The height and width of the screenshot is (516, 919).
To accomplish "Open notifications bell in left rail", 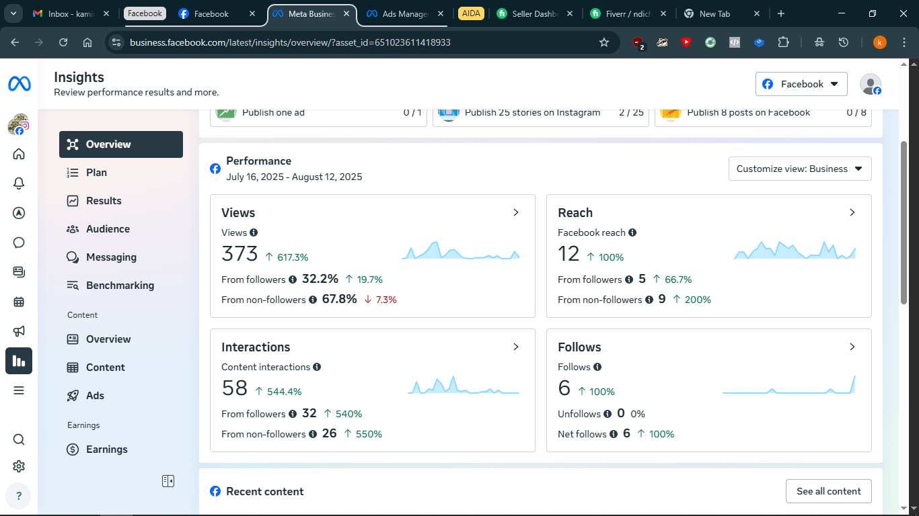I will pos(19,183).
